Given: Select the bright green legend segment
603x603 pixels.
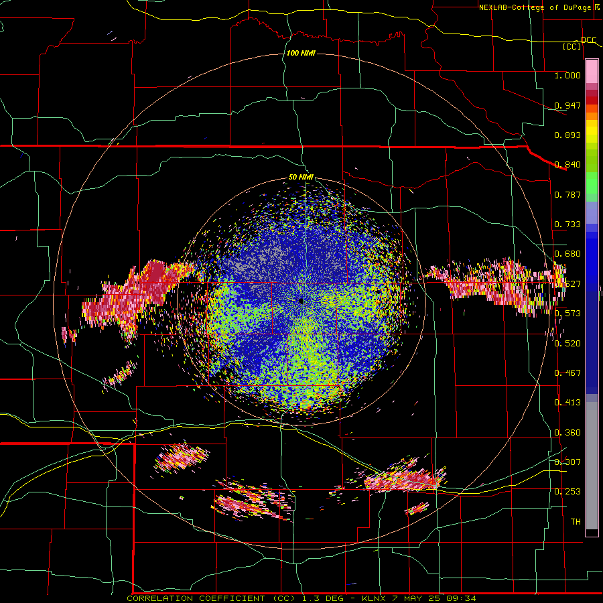Looking at the screenshot, I should click(592, 183).
